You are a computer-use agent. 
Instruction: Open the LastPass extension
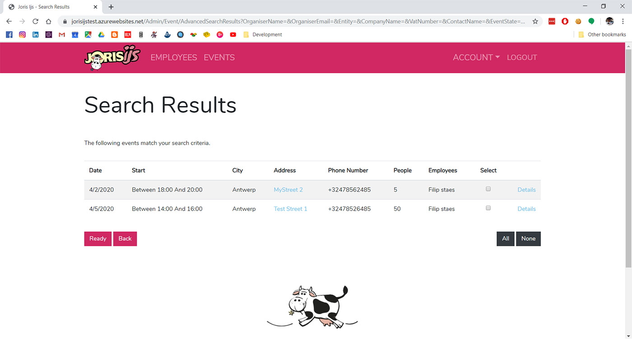click(552, 21)
